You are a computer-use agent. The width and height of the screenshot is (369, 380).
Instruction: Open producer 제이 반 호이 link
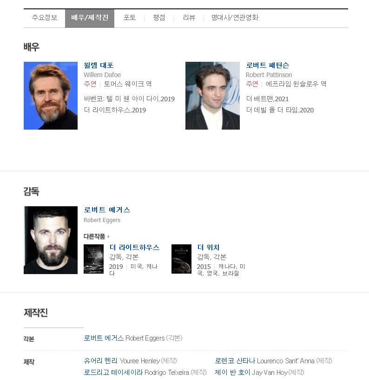click(x=232, y=372)
